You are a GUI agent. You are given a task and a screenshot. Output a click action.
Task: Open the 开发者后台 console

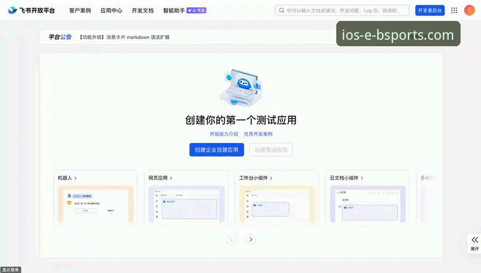coord(430,10)
